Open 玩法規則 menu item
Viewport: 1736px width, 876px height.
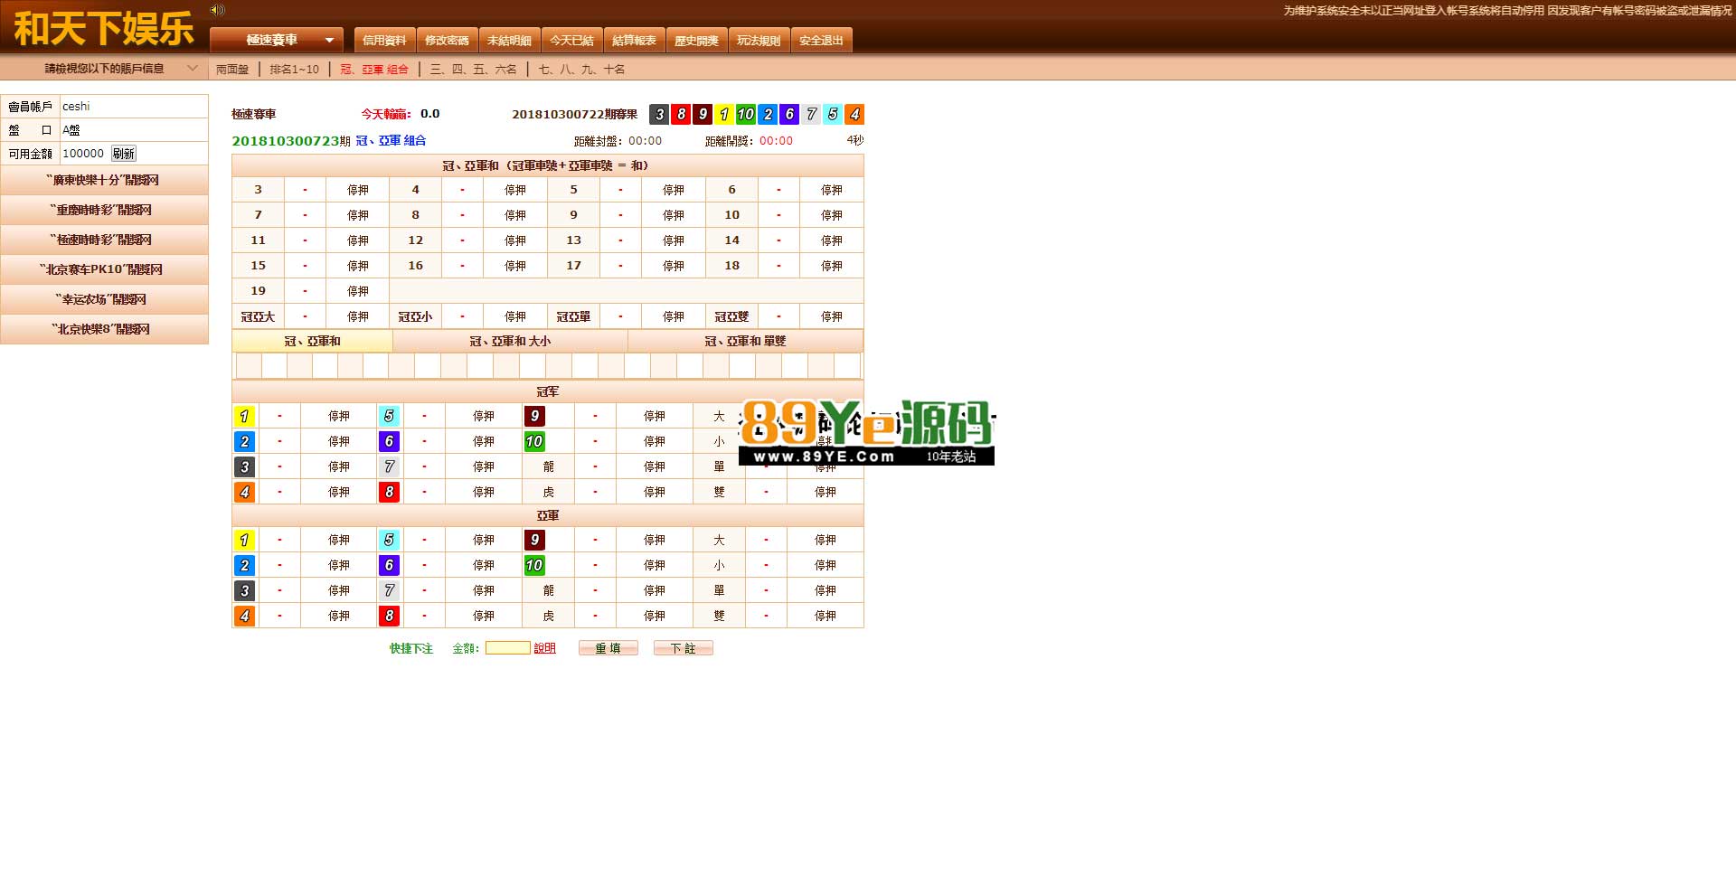click(x=759, y=41)
